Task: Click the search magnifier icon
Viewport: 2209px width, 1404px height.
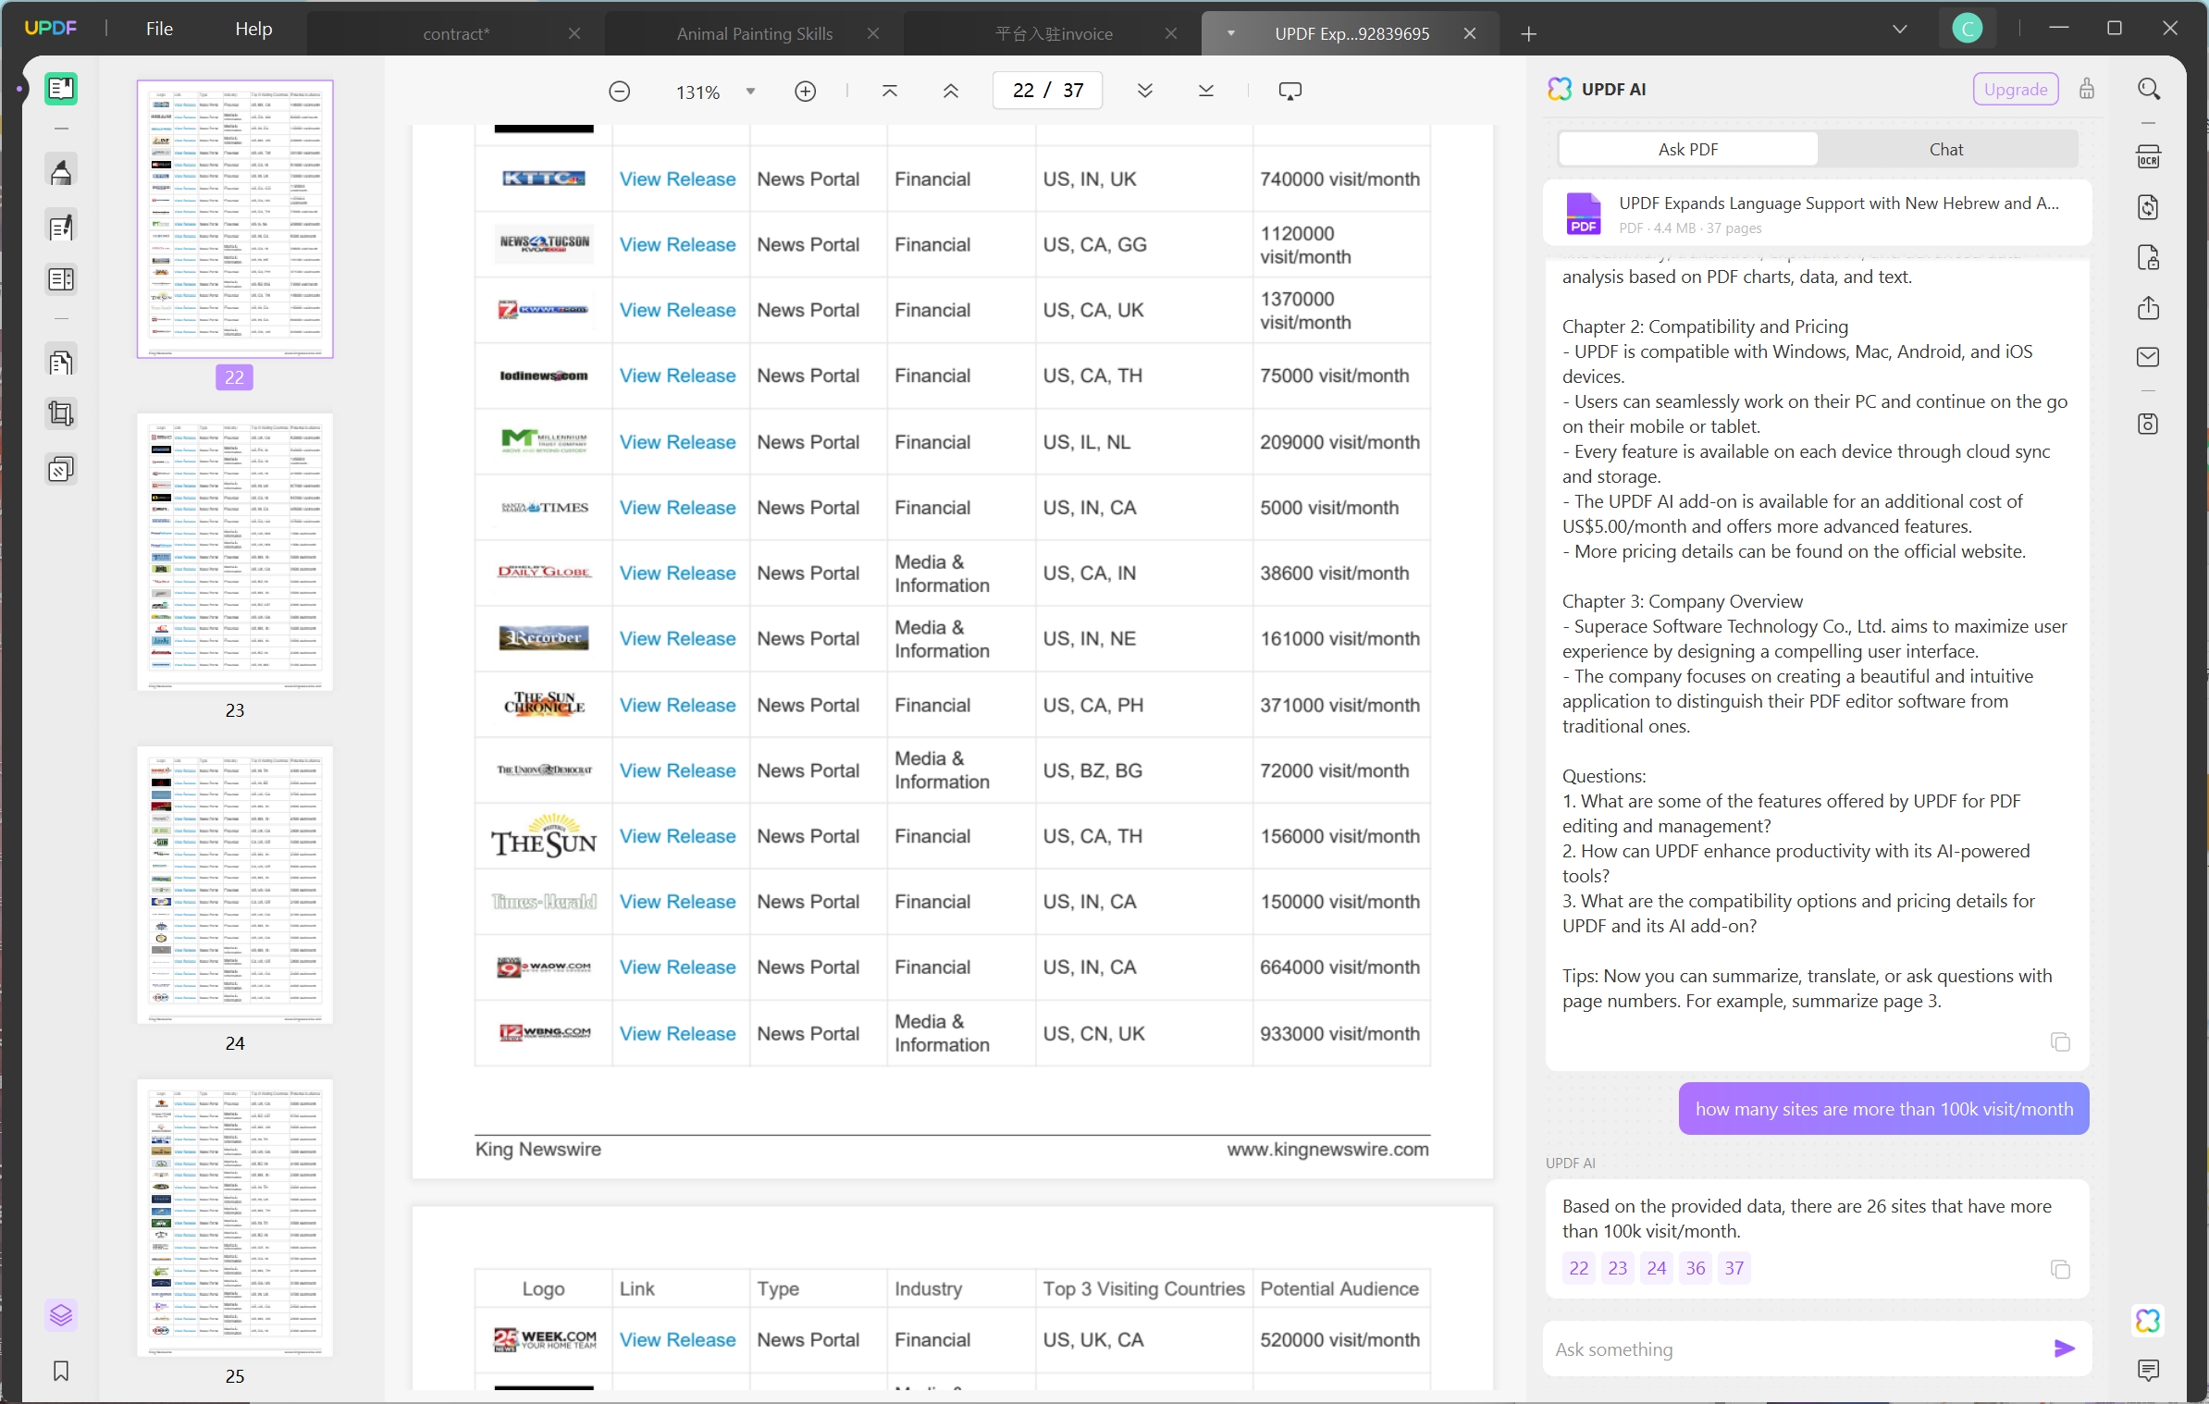Action: [x=2148, y=89]
